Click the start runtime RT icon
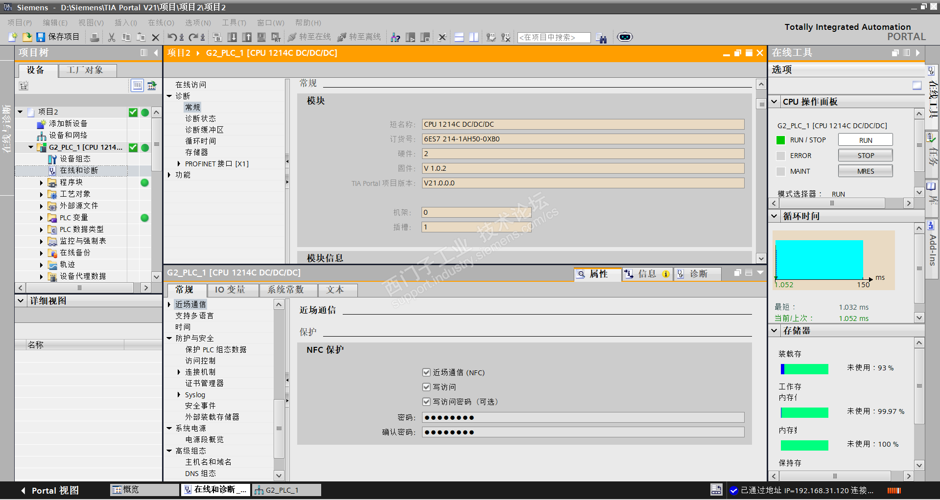The image size is (940, 500). [x=276, y=37]
